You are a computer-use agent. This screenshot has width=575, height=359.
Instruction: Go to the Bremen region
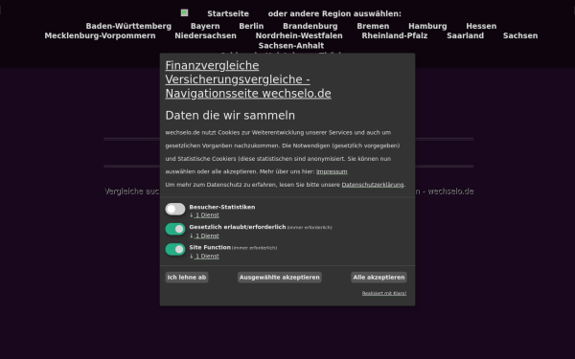point(373,26)
